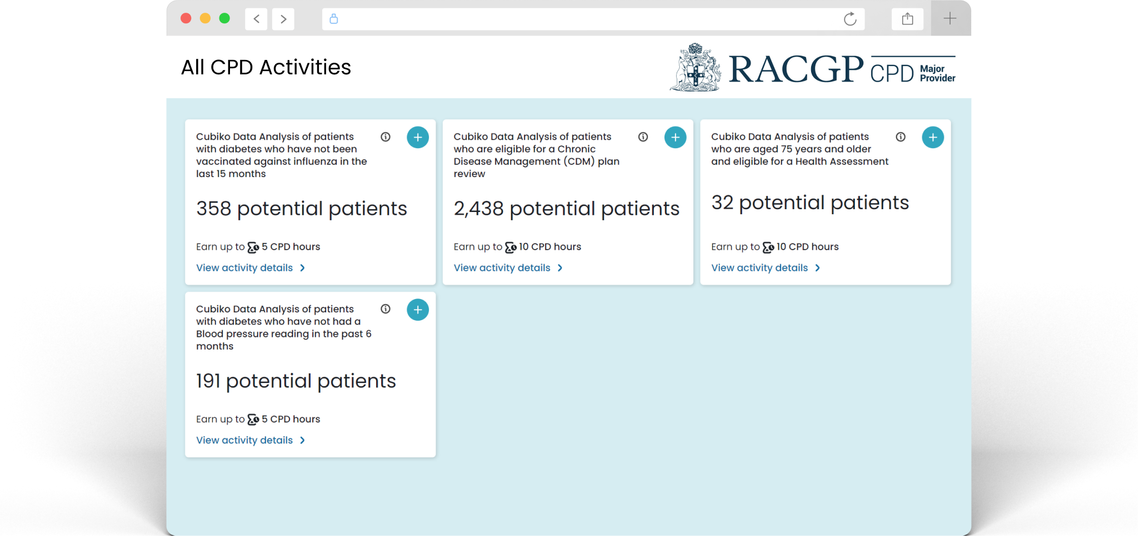Click the yellow macOS minimize window button
Viewport: 1140px width, 536px height.
point(205,18)
